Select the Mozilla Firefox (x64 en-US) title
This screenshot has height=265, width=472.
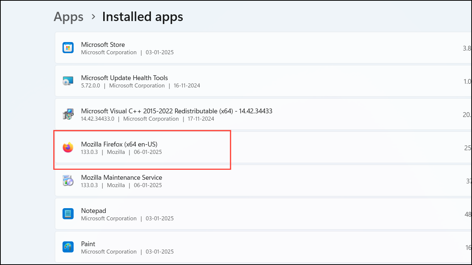(x=122, y=144)
